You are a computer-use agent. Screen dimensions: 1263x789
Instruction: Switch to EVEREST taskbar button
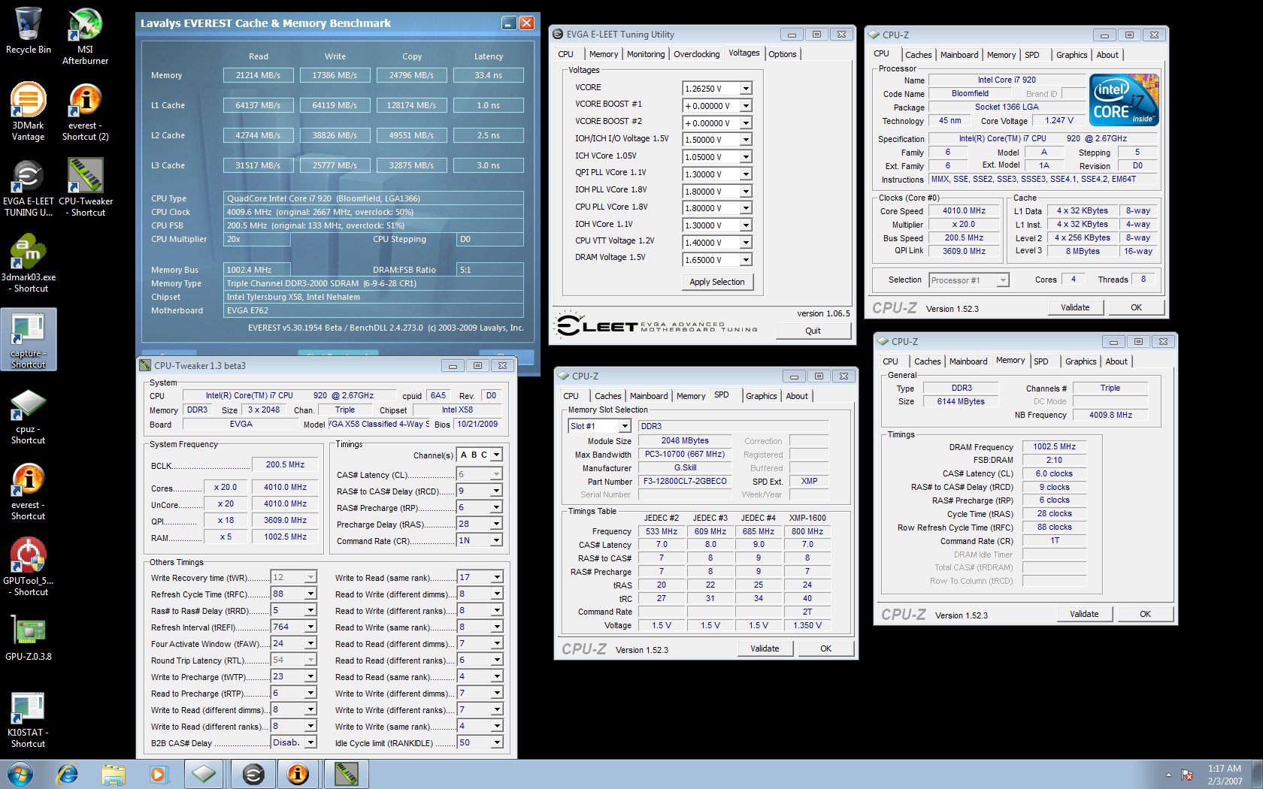point(298,774)
